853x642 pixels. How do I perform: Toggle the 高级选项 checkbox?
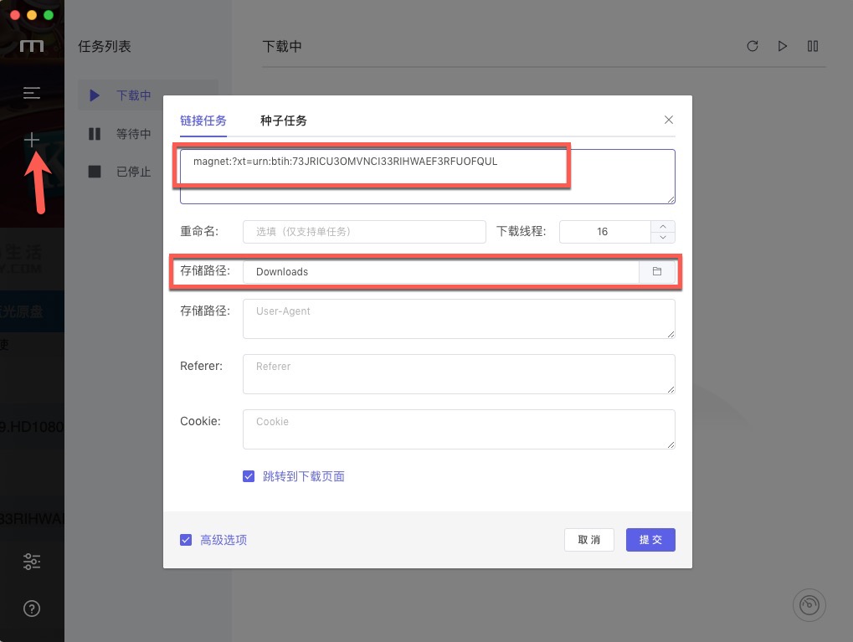(186, 540)
